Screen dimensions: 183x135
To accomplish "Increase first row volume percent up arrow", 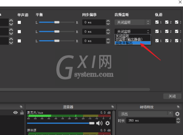I will (x=11, y=20).
